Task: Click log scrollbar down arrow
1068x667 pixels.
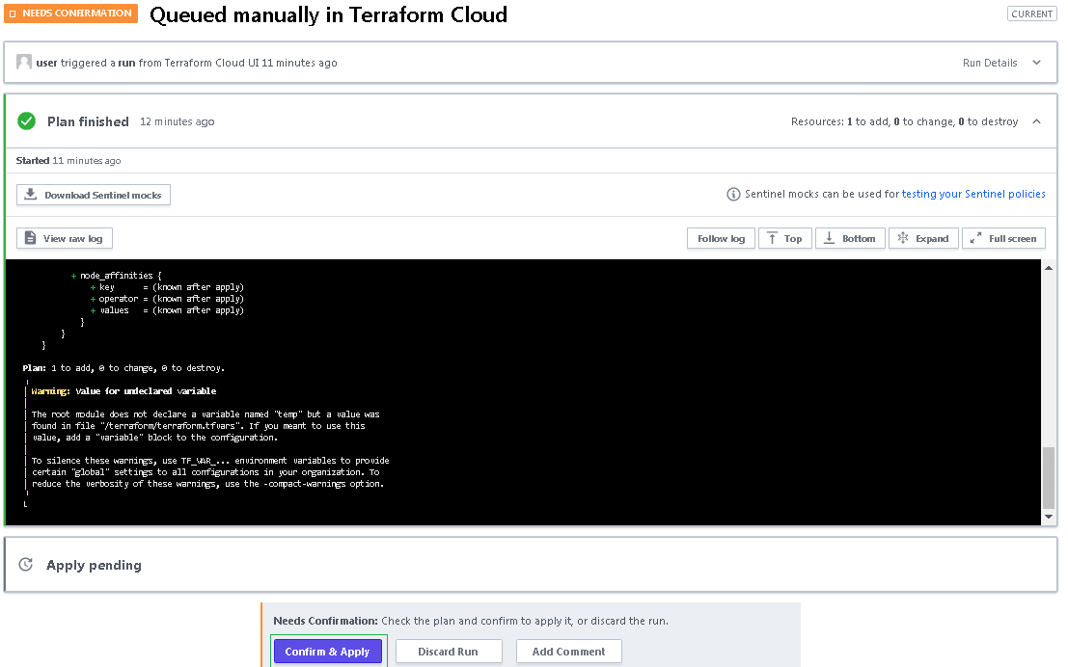Action: coord(1049,517)
